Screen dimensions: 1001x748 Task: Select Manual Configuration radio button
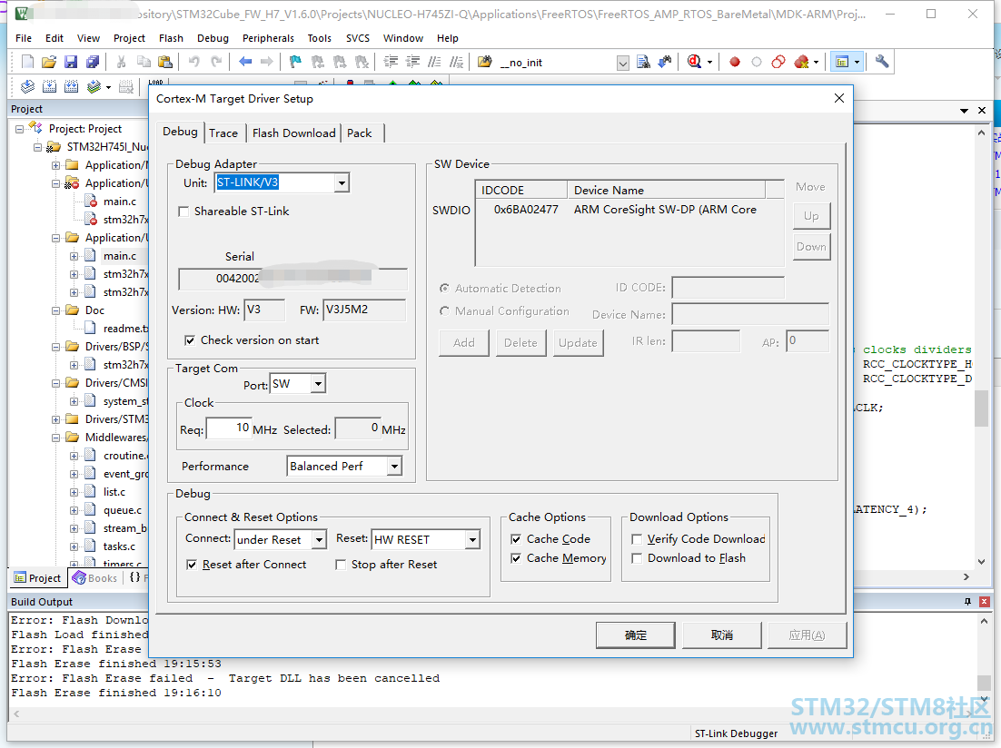point(444,311)
